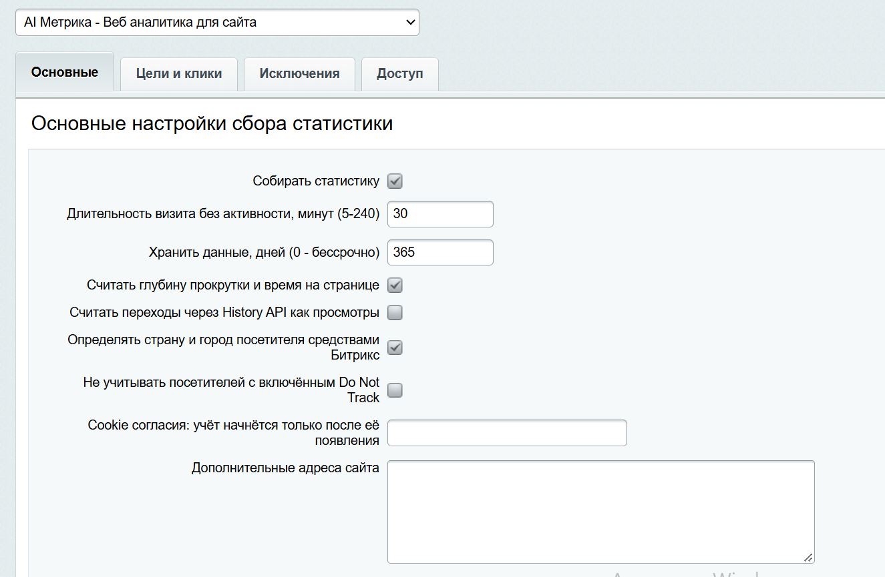Focus the Хранить данные days field
The image size is (885, 577).
coord(440,252)
